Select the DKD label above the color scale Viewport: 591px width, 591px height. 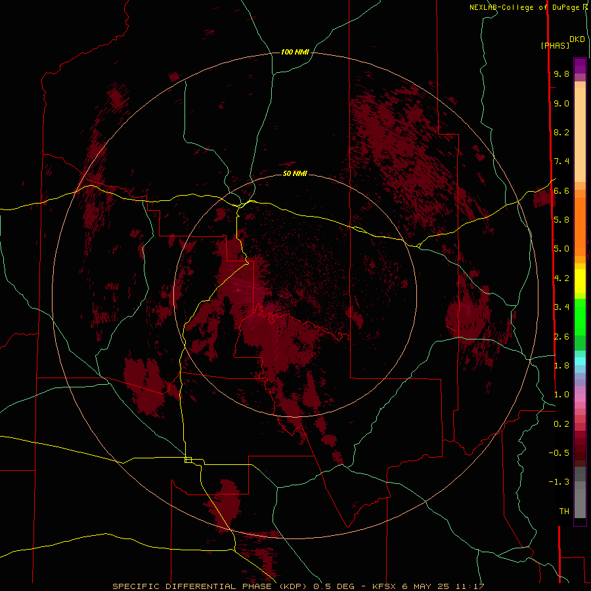pos(577,39)
